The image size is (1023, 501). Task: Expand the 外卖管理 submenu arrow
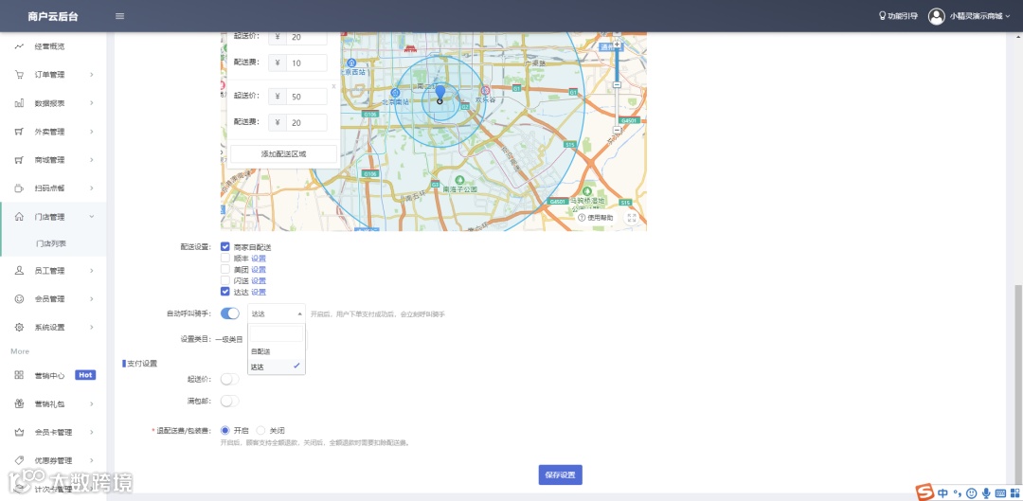coord(91,131)
